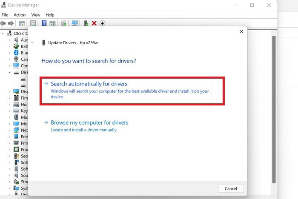
Task: Open the Help menu
Action: coord(50,15)
